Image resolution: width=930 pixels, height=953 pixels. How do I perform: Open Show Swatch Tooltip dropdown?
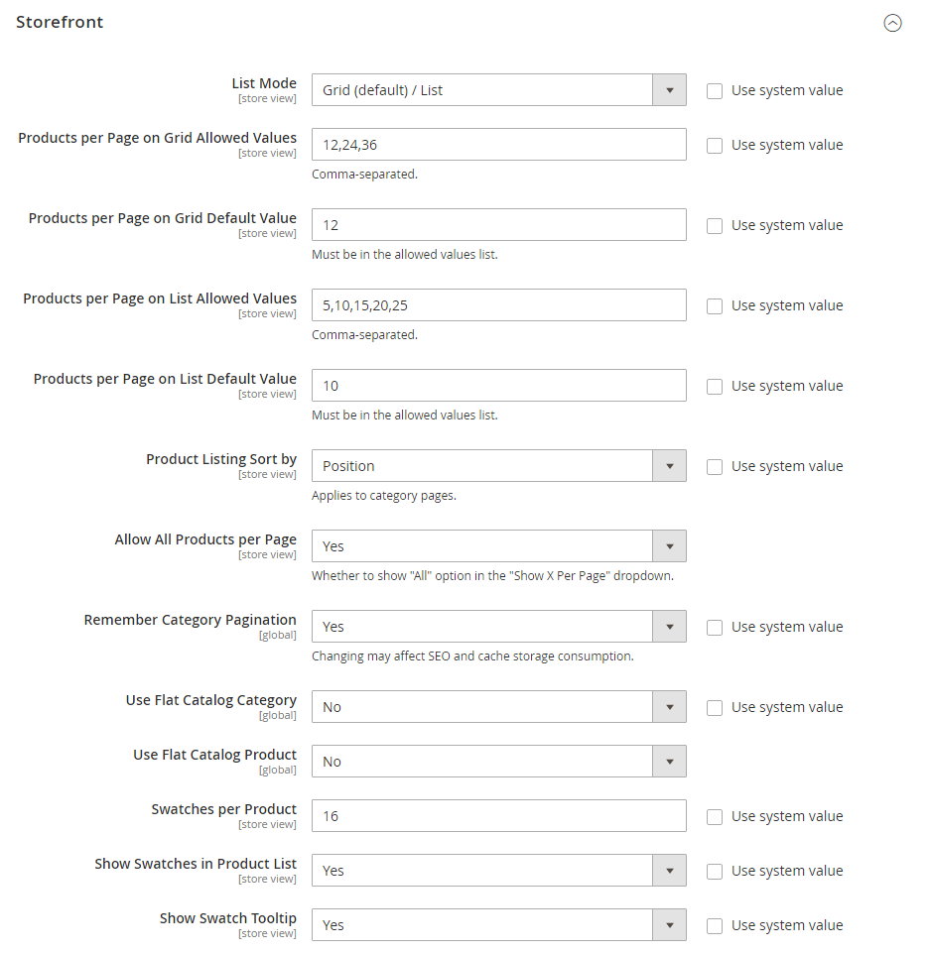coord(499,924)
